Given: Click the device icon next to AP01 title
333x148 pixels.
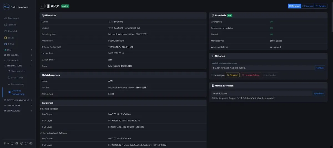Looking at the screenshot, I should coord(47,6).
